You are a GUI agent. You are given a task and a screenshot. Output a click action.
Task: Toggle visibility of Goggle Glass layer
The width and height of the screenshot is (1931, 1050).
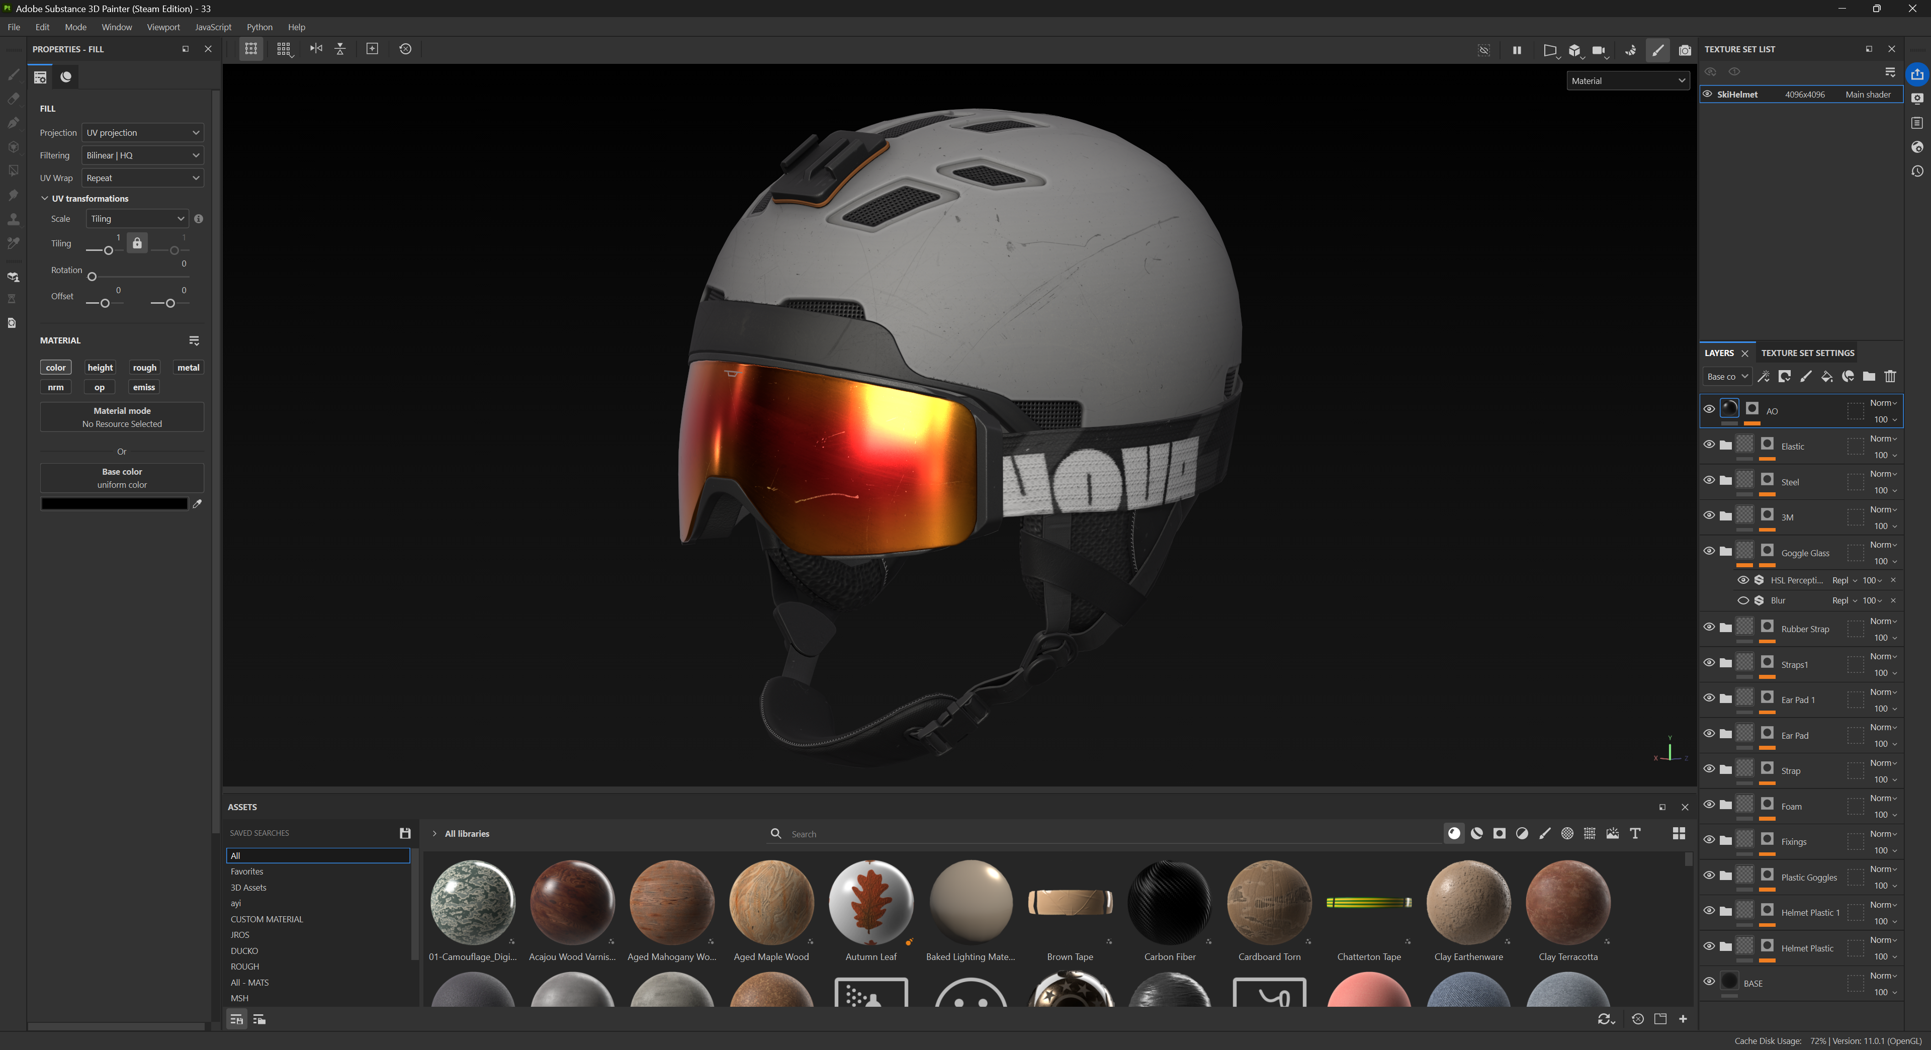(x=1708, y=551)
